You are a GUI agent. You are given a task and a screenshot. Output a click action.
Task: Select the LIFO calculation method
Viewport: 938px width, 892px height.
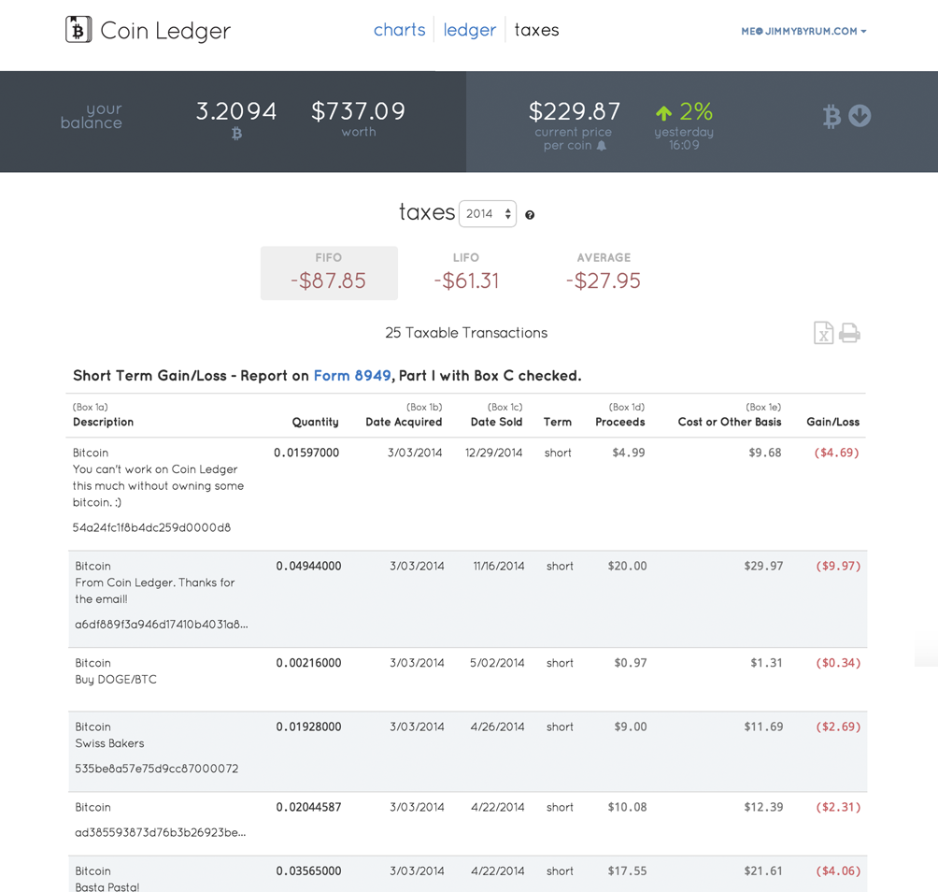pos(466,273)
